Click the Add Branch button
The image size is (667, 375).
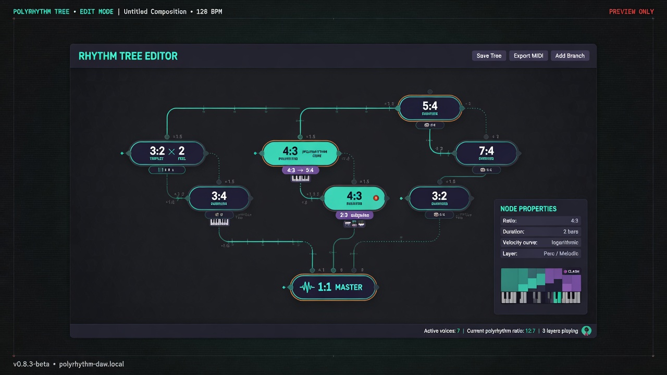click(570, 56)
